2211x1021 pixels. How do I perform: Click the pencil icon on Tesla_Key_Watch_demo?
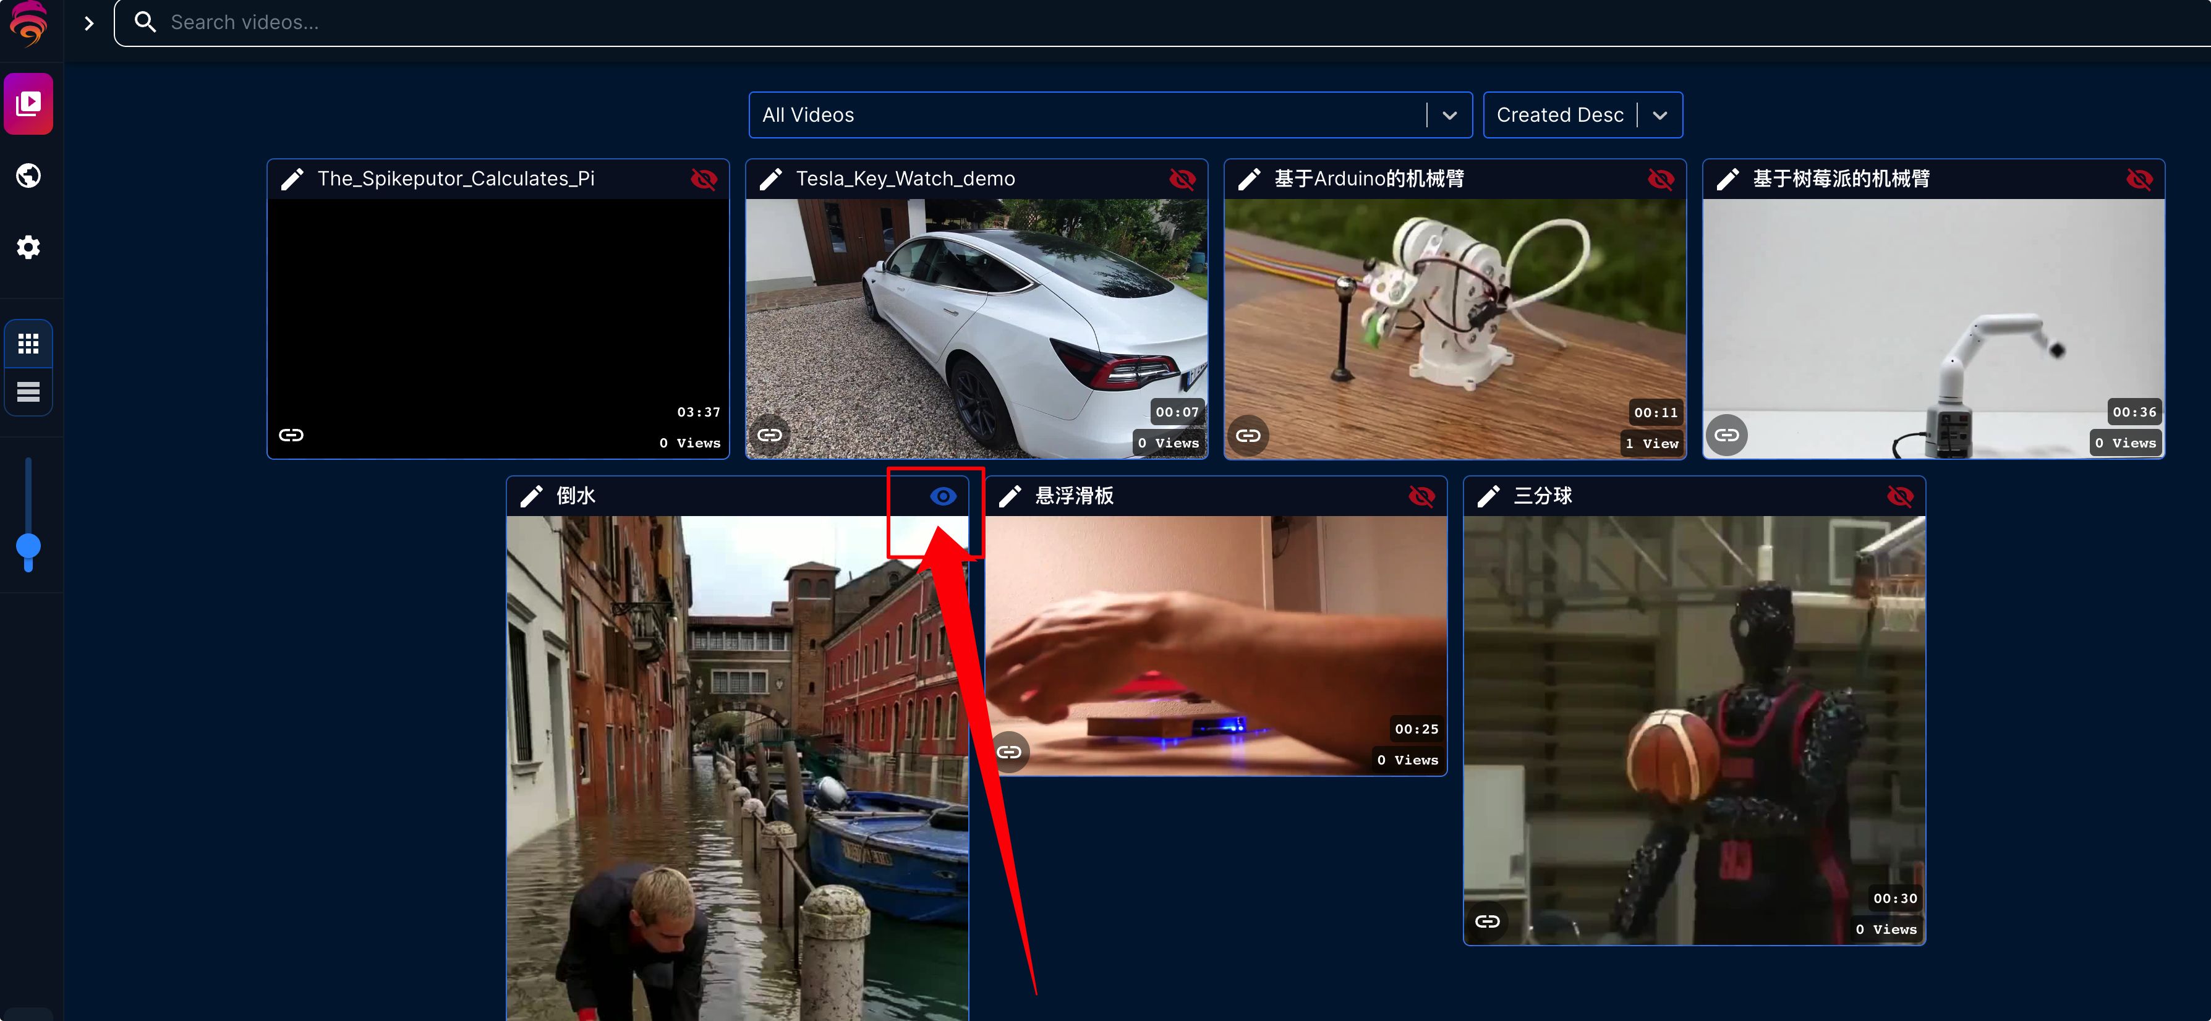coord(771,179)
